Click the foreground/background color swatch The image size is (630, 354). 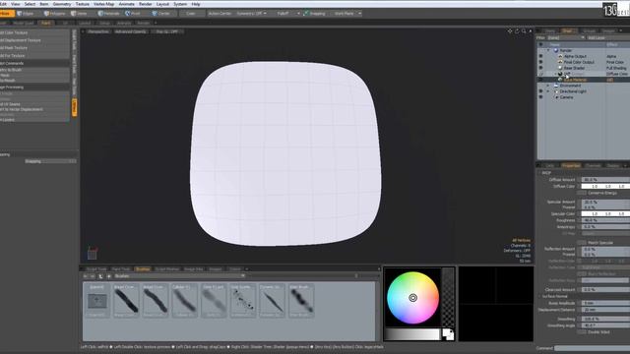click(x=448, y=334)
